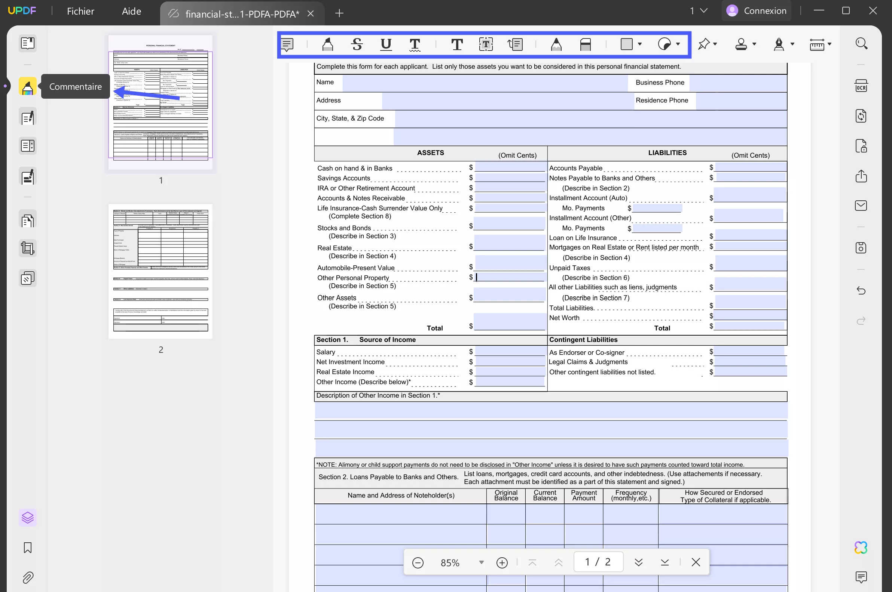Viewport: 892px width, 592px height.
Task: Open the OCR recognition tool
Action: tap(861, 86)
